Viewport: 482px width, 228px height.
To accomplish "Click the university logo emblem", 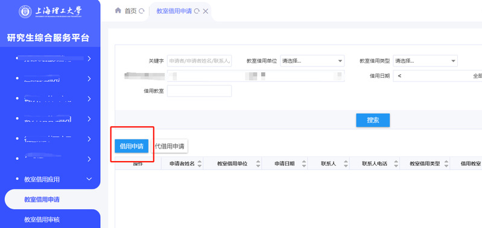I will (x=25, y=11).
